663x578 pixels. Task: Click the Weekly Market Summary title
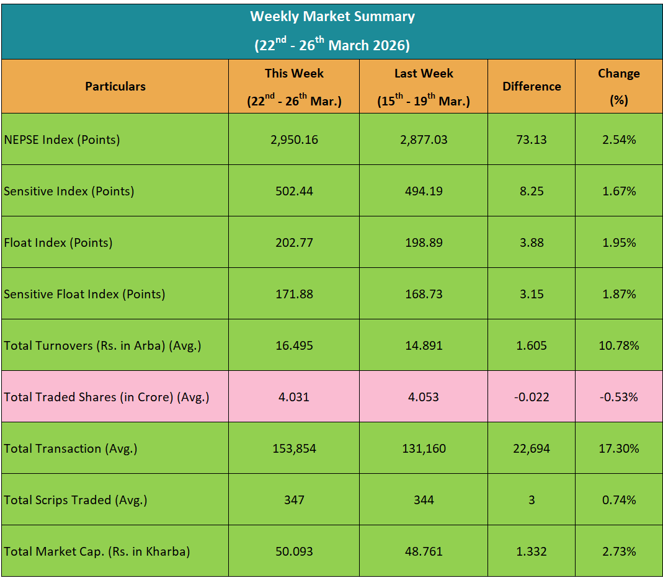click(x=332, y=17)
